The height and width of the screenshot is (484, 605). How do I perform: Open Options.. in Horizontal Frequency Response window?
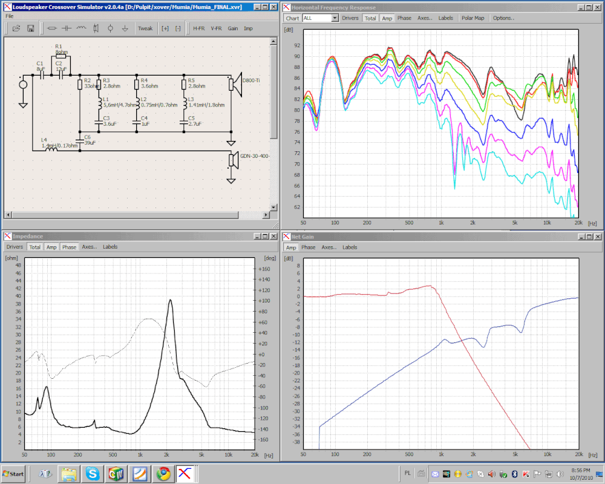click(x=503, y=18)
